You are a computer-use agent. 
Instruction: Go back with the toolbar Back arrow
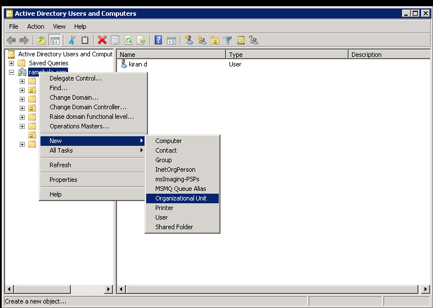pos(11,41)
